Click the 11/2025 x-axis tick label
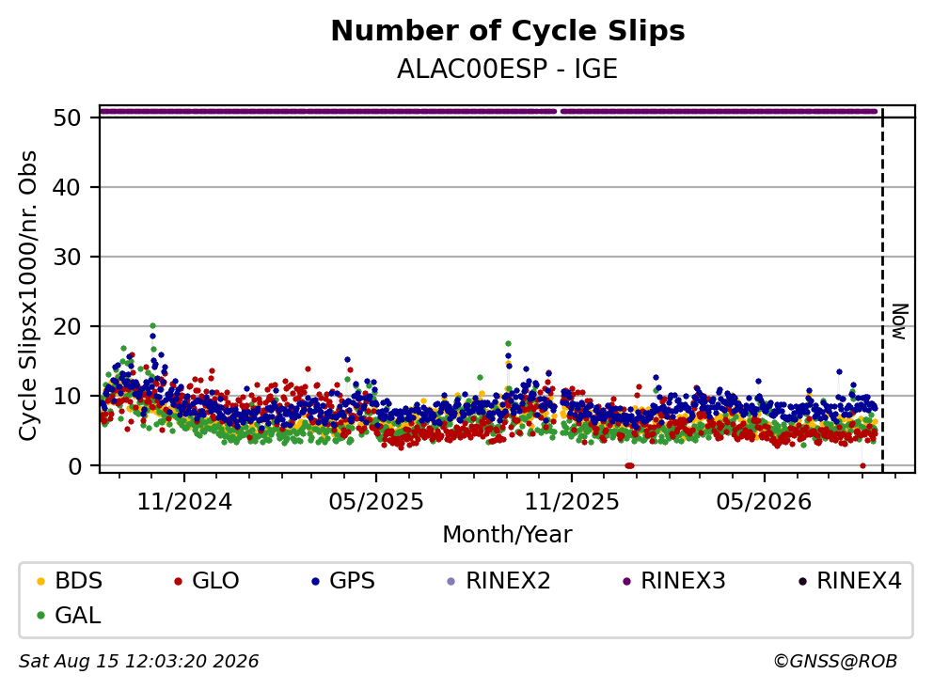This screenshot has width=933, height=690. coord(572,502)
